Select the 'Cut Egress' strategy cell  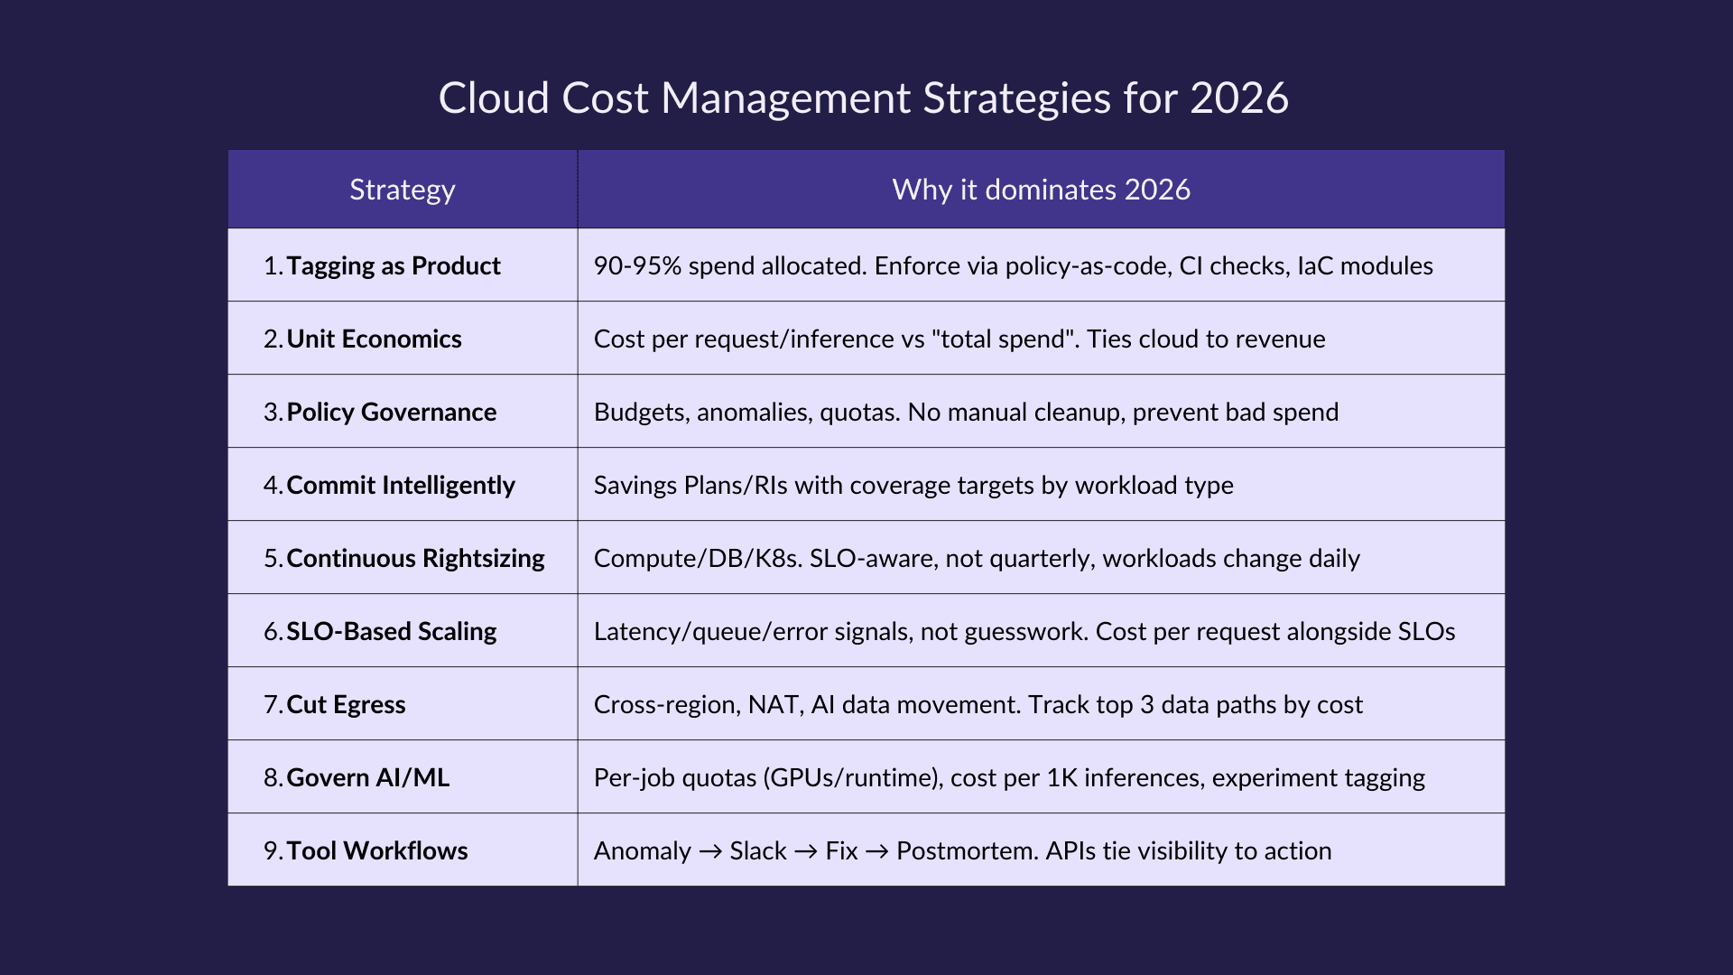point(346,704)
